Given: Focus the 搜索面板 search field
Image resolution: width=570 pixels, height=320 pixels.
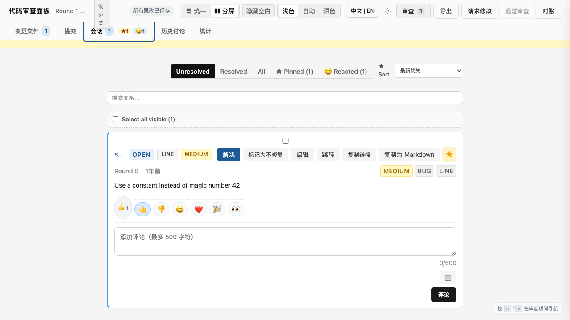Looking at the screenshot, I should [285, 98].
